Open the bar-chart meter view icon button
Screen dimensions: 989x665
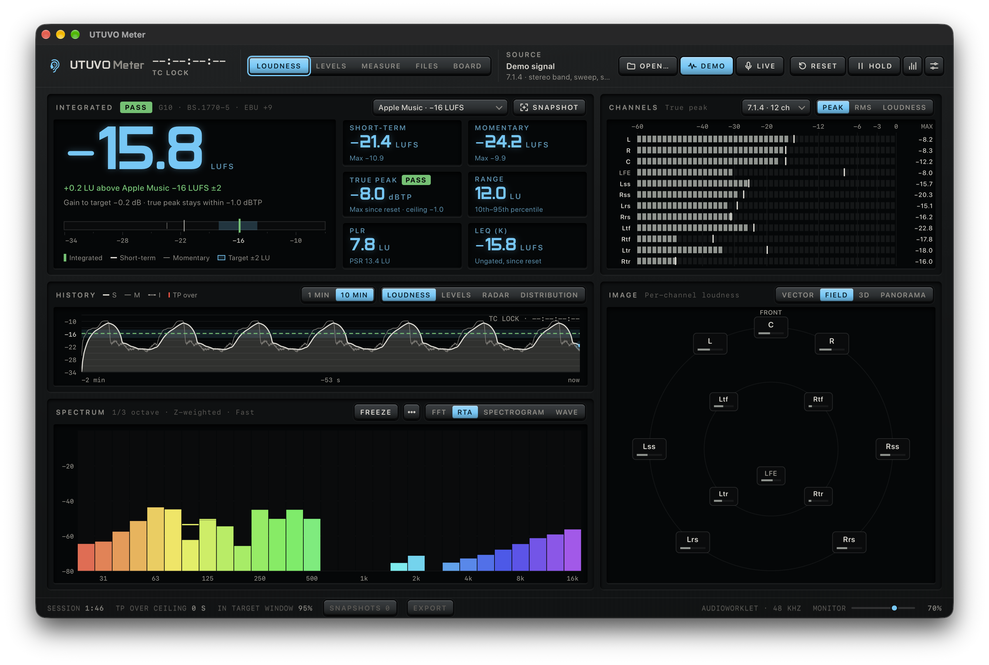click(x=912, y=66)
